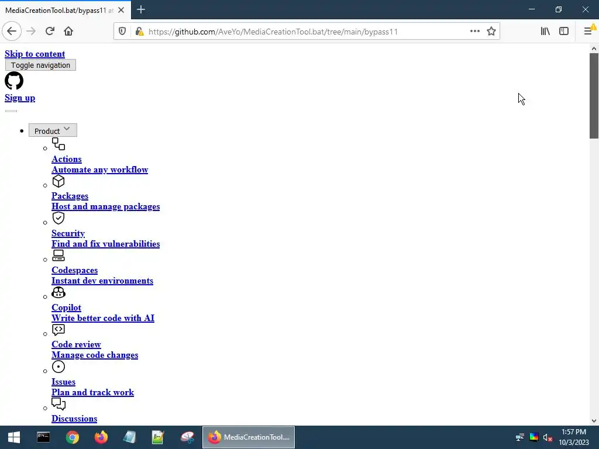Screen dimensions: 599x449
Task: Open the Security link
Action: [x=68, y=233]
